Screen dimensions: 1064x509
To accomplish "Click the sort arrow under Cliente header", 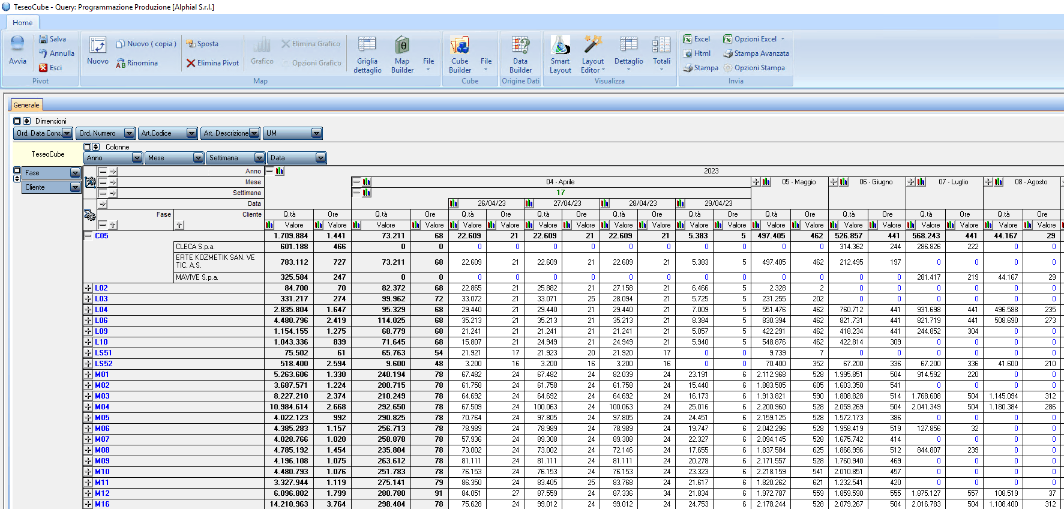I will (x=179, y=225).
